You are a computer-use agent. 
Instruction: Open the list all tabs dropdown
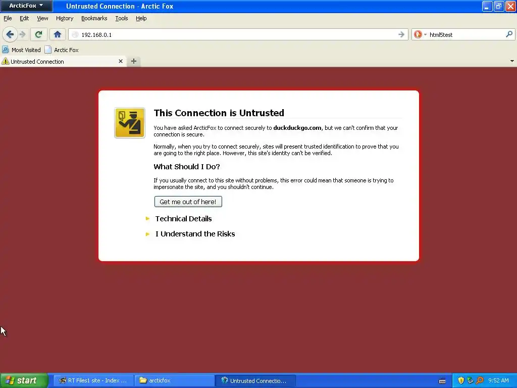[x=512, y=61]
